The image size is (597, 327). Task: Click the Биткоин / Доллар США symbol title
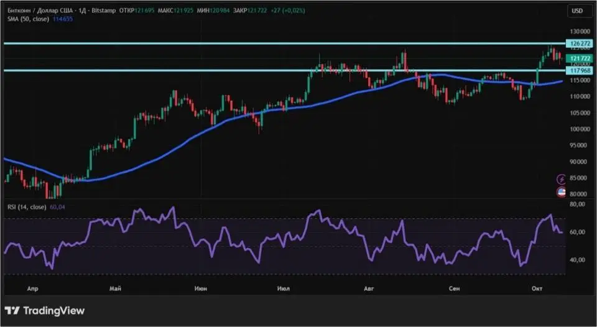pyautogui.click(x=40, y=11)
